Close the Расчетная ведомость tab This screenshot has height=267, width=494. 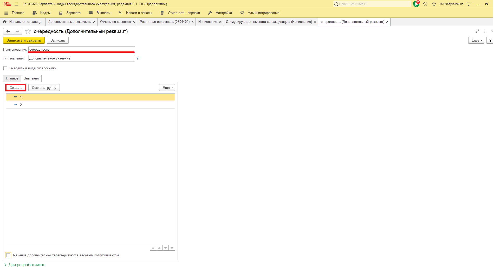[192, 22]
